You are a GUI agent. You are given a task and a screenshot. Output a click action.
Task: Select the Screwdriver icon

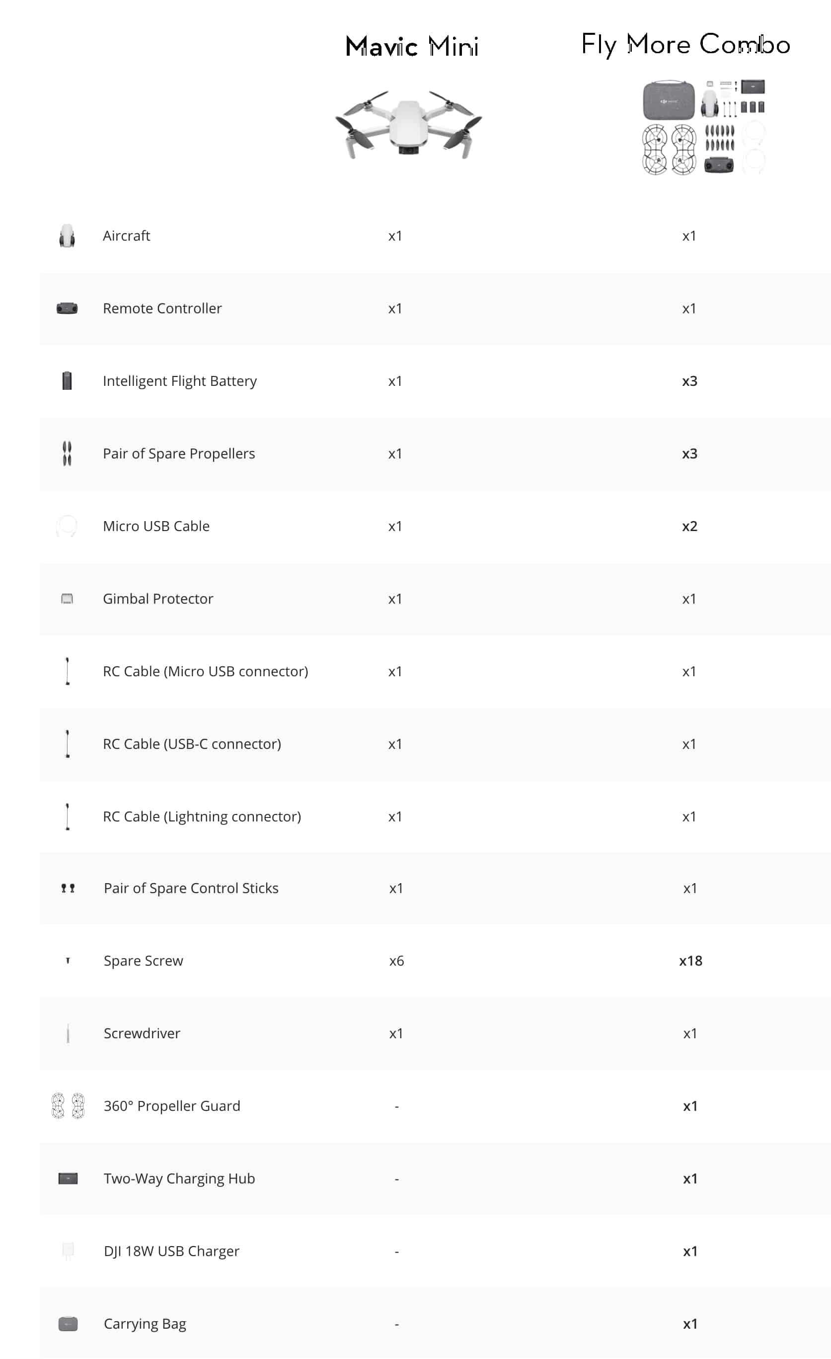pos(68,1033)
